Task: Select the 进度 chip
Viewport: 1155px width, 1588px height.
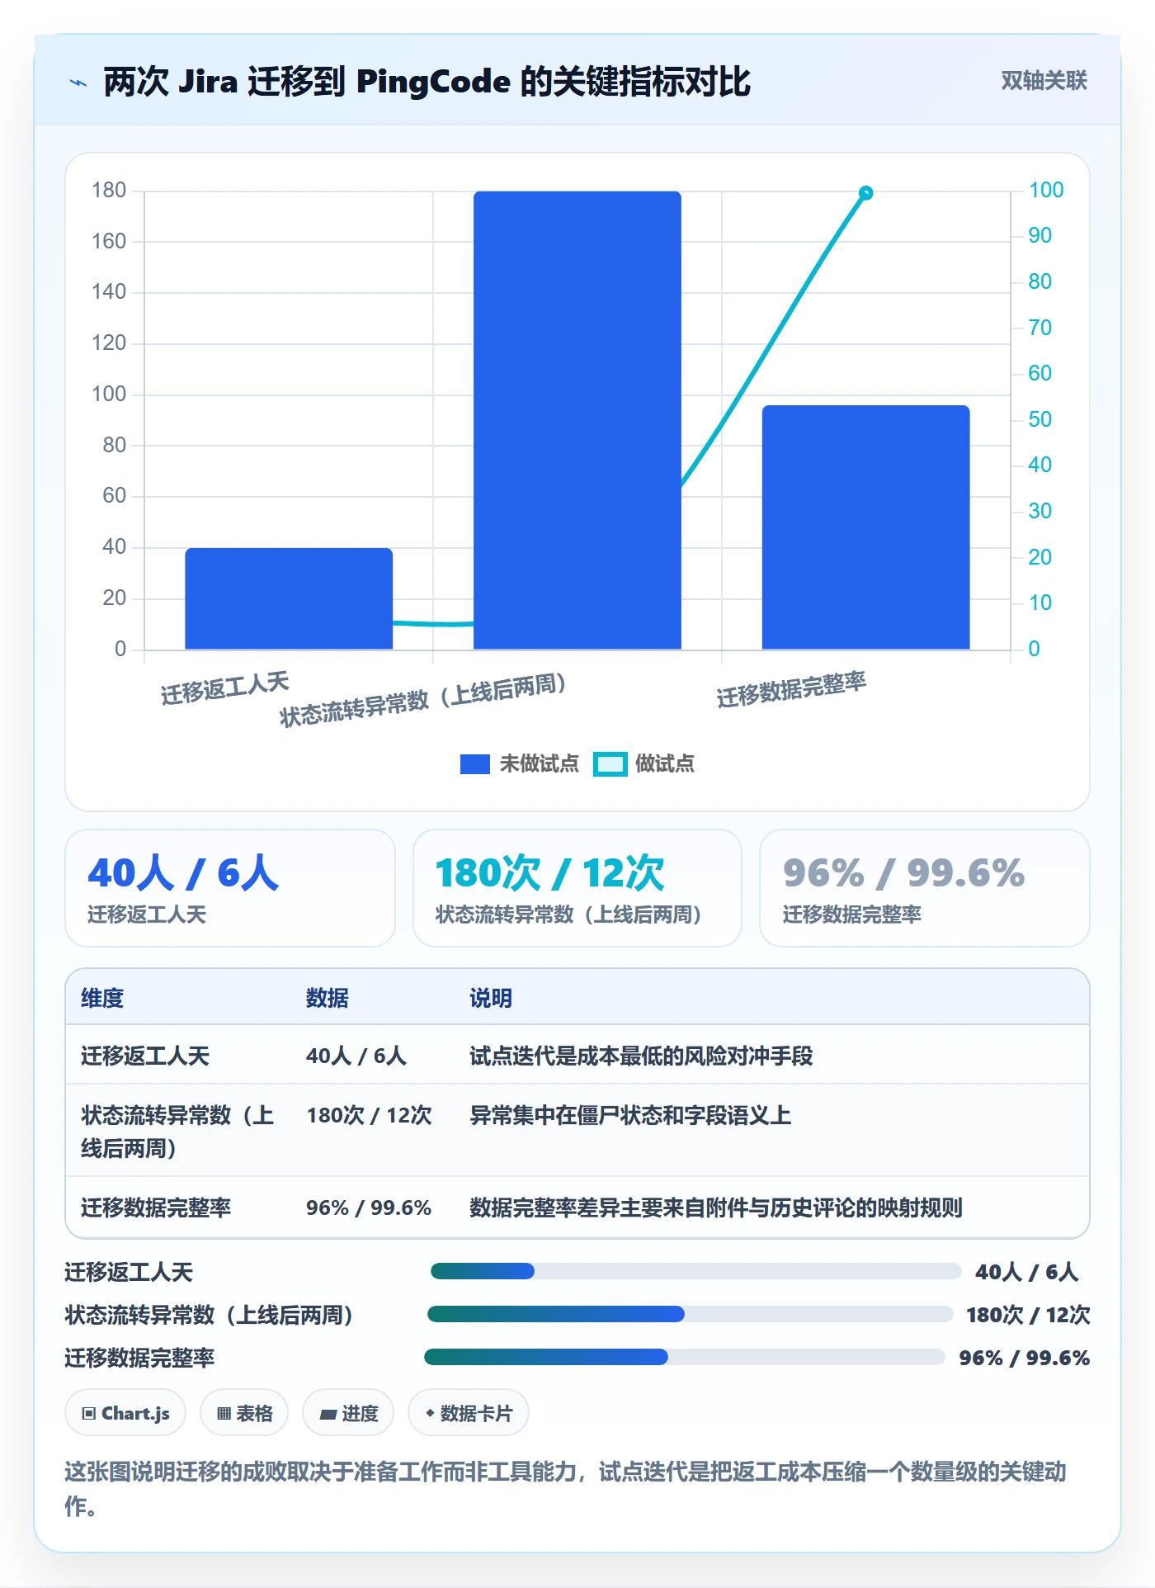Action: click(348, 1413)
